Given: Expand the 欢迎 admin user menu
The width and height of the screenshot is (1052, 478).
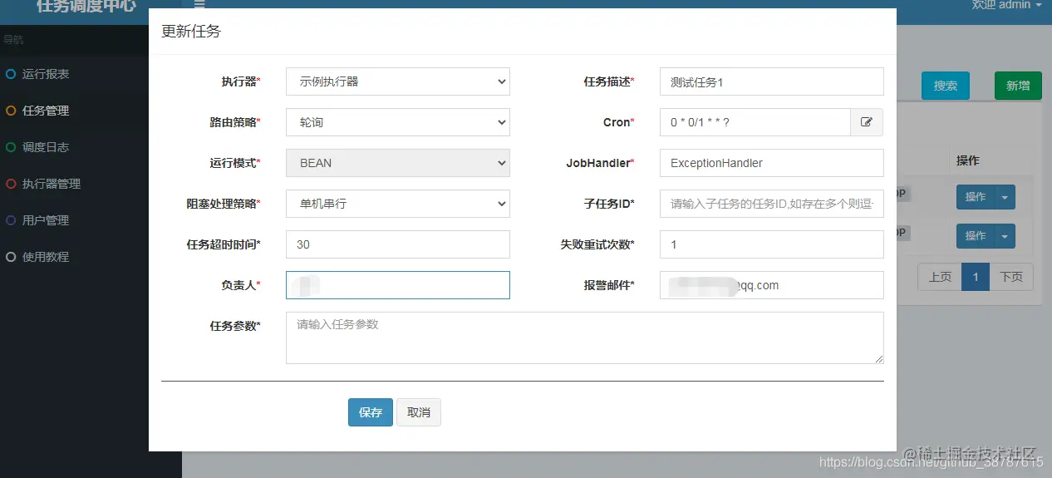Looking at the screenshot, I should click(1006, 5).
